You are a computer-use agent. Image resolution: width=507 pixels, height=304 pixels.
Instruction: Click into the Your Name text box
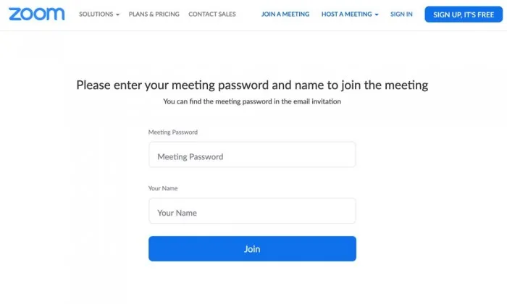point(252,213)
